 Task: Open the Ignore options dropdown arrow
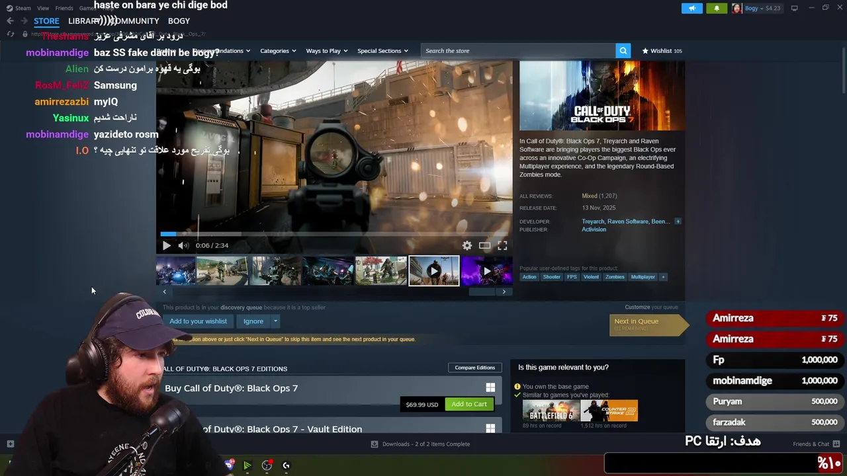click(x=275, y=321)
